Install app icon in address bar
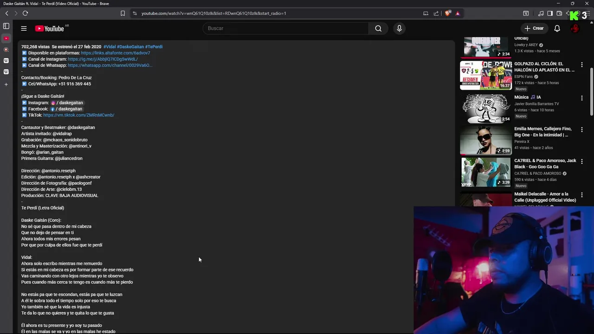Screen dimensions: 594x334 (x=426, y=13)
